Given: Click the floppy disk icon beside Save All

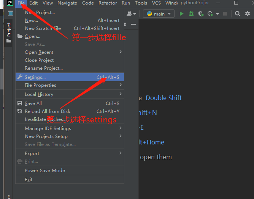Looking at the screenshot, I should [20, 103].
